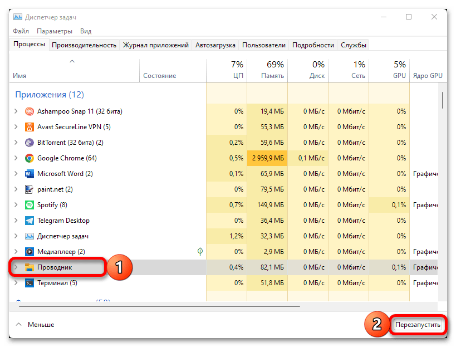
Task: Click the Task Manager title bar icon
Action: (18, 17)
